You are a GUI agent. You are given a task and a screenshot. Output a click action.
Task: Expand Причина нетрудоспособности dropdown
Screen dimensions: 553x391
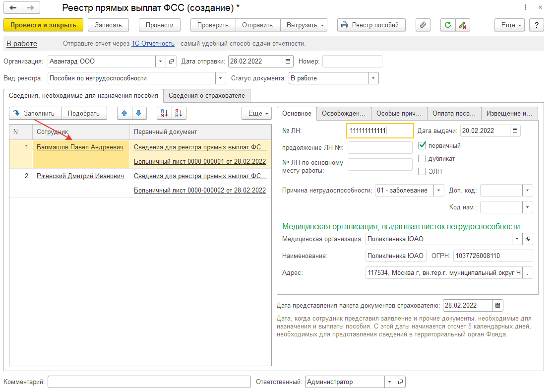[x=439, y=191]
